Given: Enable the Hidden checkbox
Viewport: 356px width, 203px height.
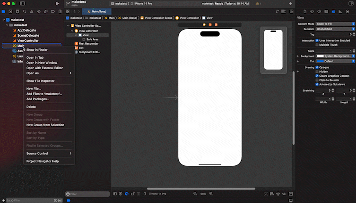Looking at the screenshot, I should tap(317, 72).
